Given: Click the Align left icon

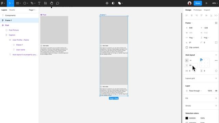Looking at the screenshot, I should point(187,15).
